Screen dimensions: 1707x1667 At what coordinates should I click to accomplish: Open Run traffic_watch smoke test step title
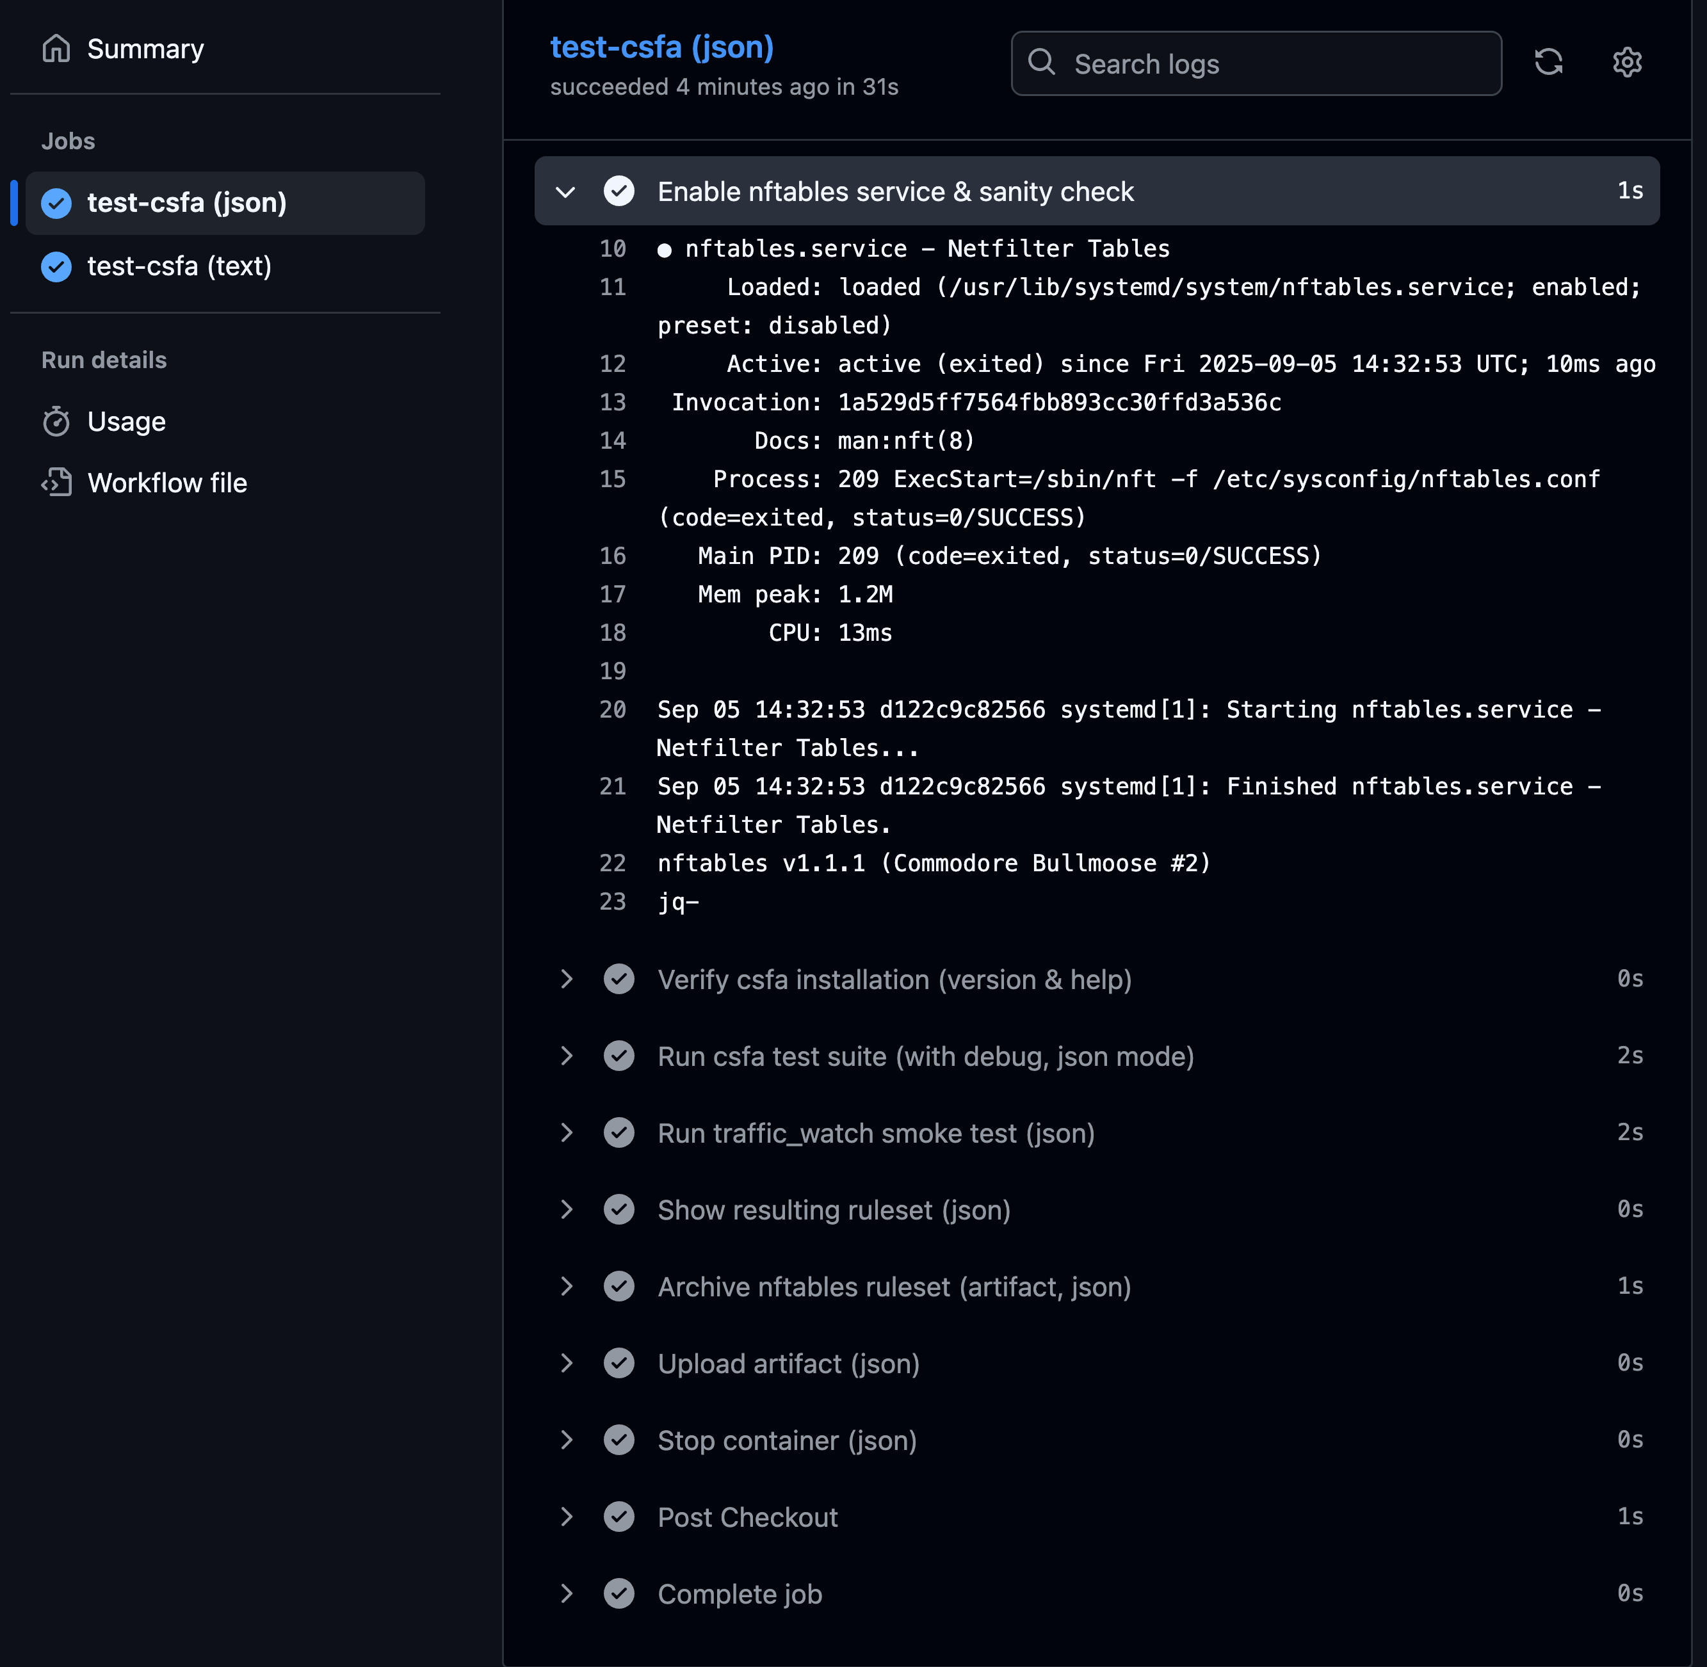(x=876, y=1134)
